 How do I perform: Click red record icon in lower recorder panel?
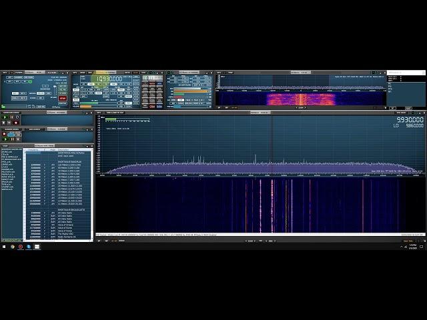click(x=4, y=134)
